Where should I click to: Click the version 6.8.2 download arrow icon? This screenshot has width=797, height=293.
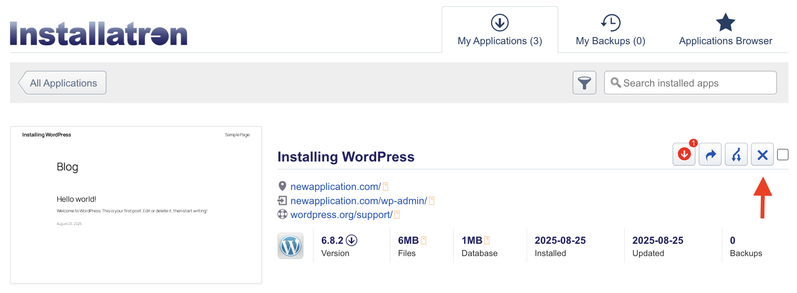(352, 240)
